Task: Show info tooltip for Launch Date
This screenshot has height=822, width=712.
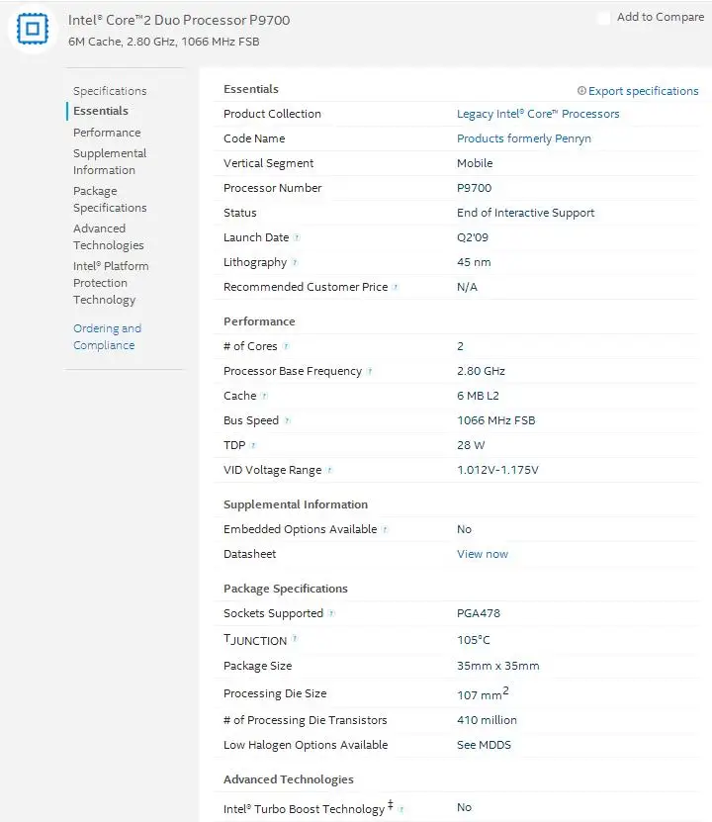Action: 297,237
